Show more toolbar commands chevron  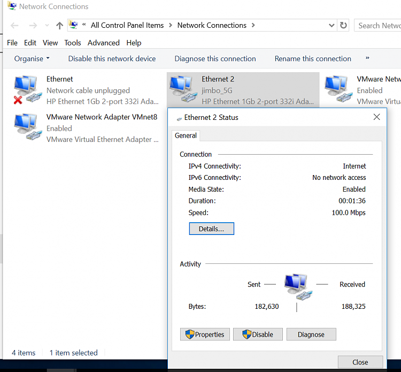pos(367,58)
